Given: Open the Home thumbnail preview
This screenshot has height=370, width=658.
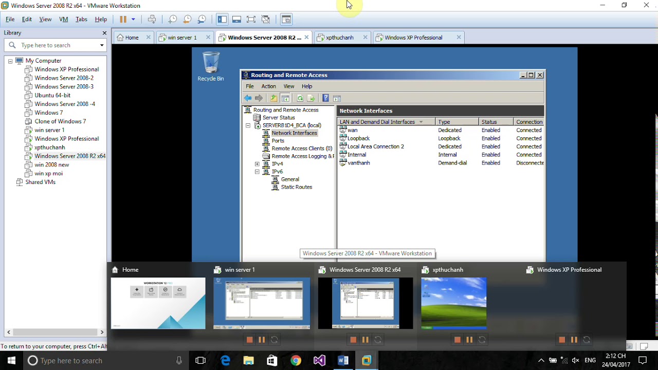Looking at the screenshot, I should click(158, 303).
